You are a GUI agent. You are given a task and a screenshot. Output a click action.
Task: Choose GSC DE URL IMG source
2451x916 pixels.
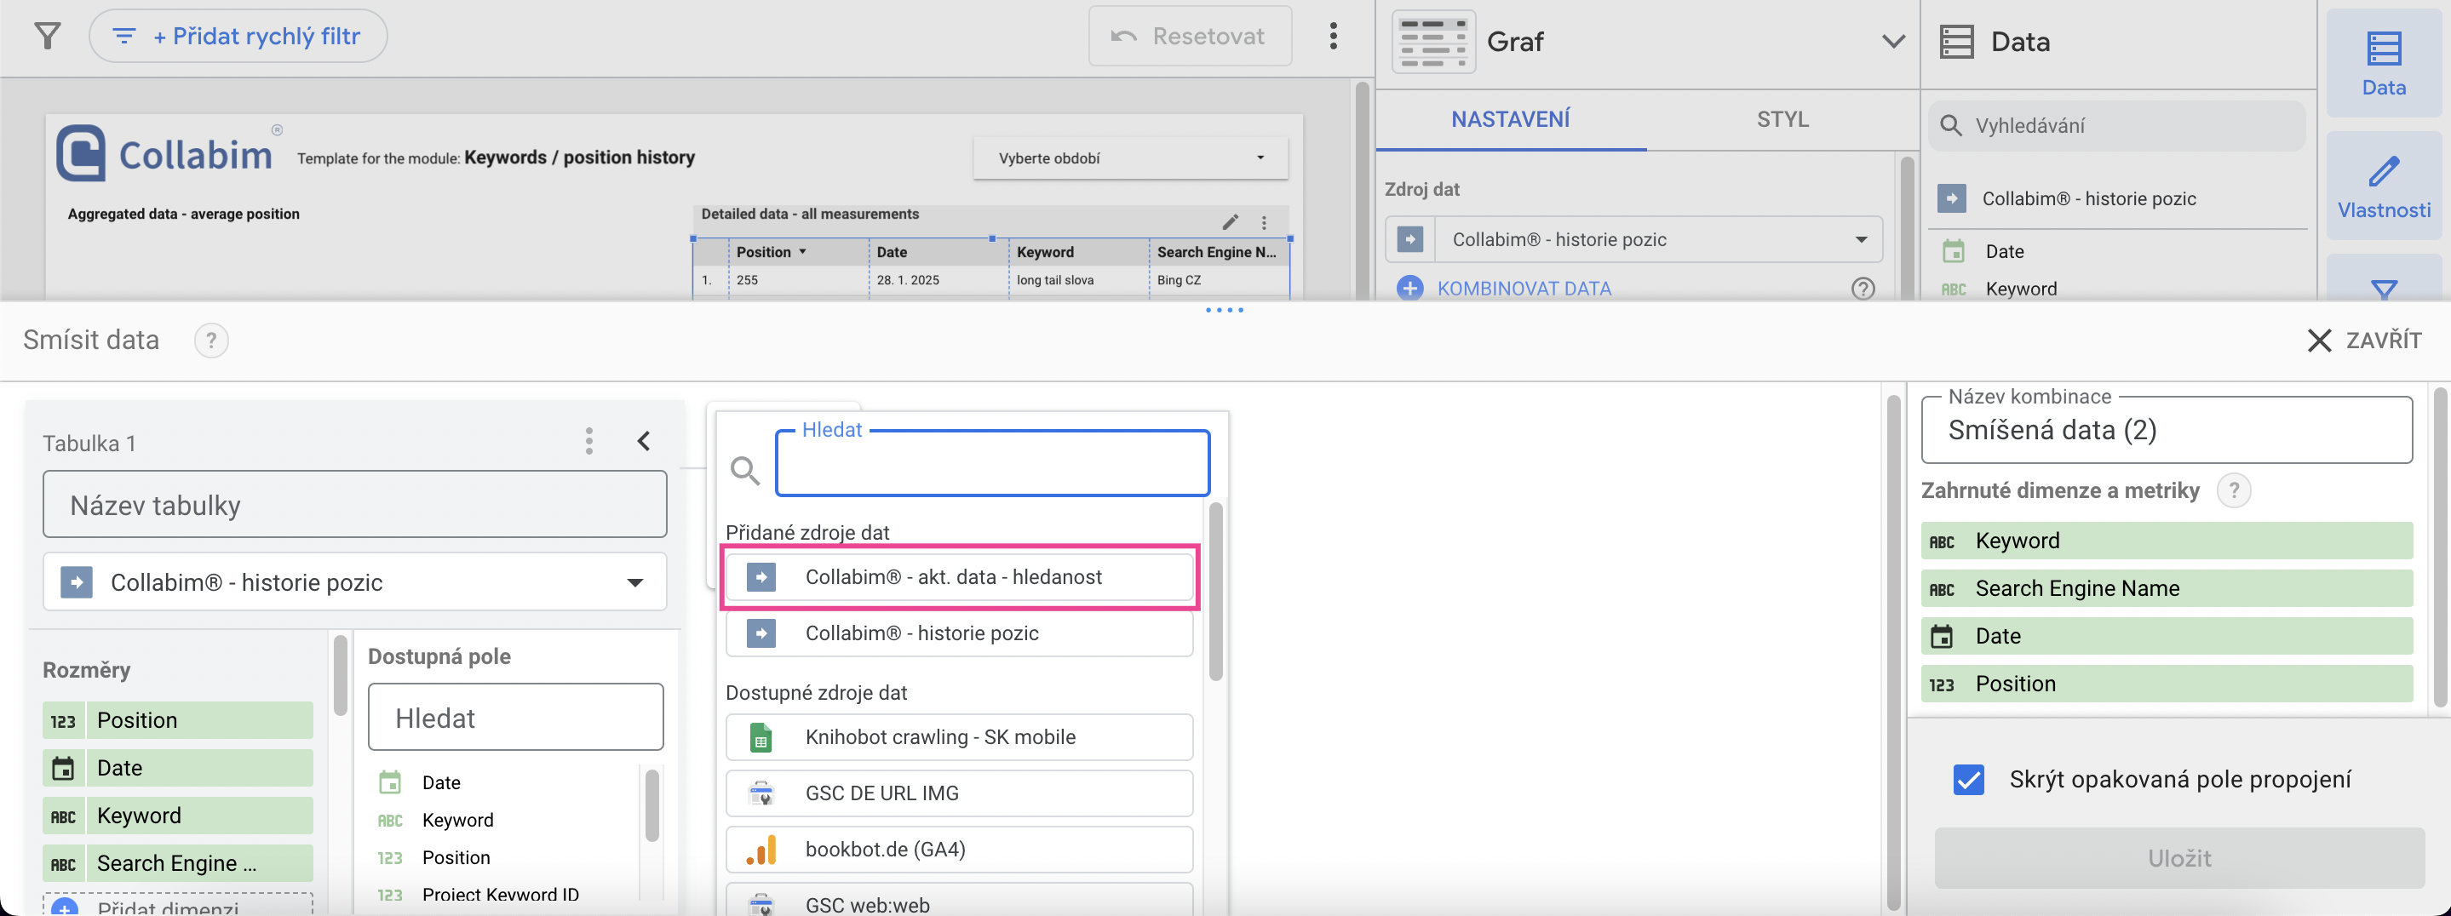959,793
